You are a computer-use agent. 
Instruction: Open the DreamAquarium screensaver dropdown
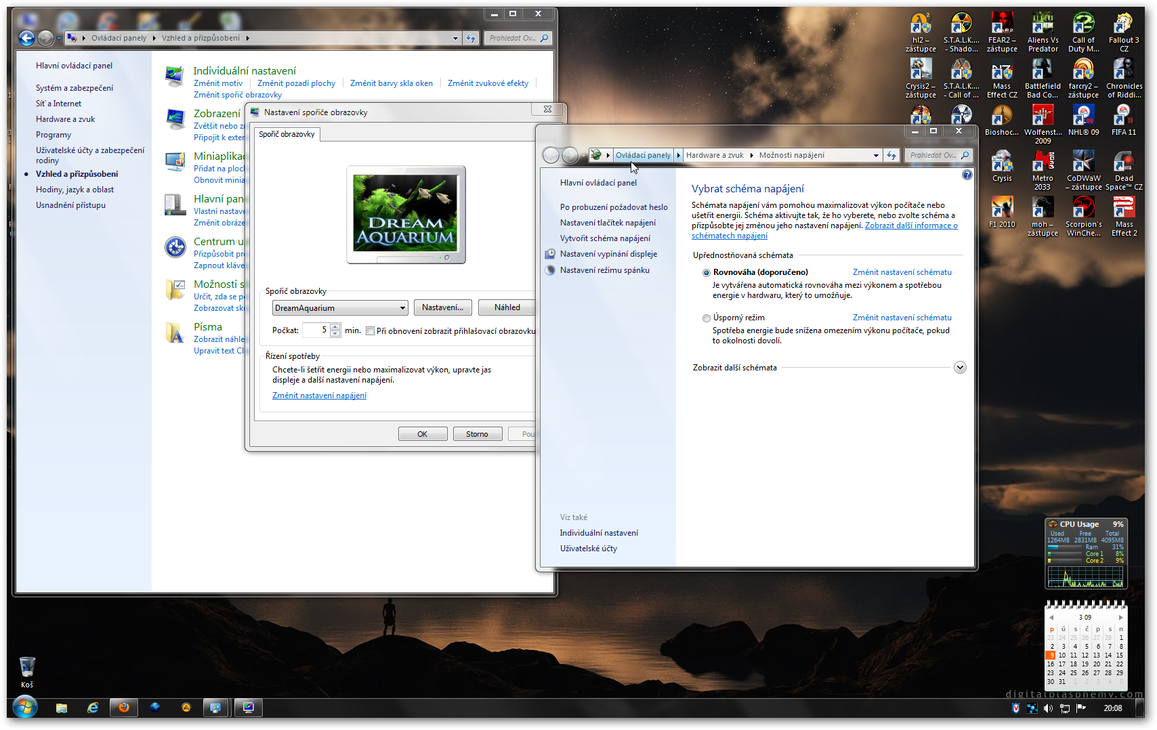click(340, 308)
